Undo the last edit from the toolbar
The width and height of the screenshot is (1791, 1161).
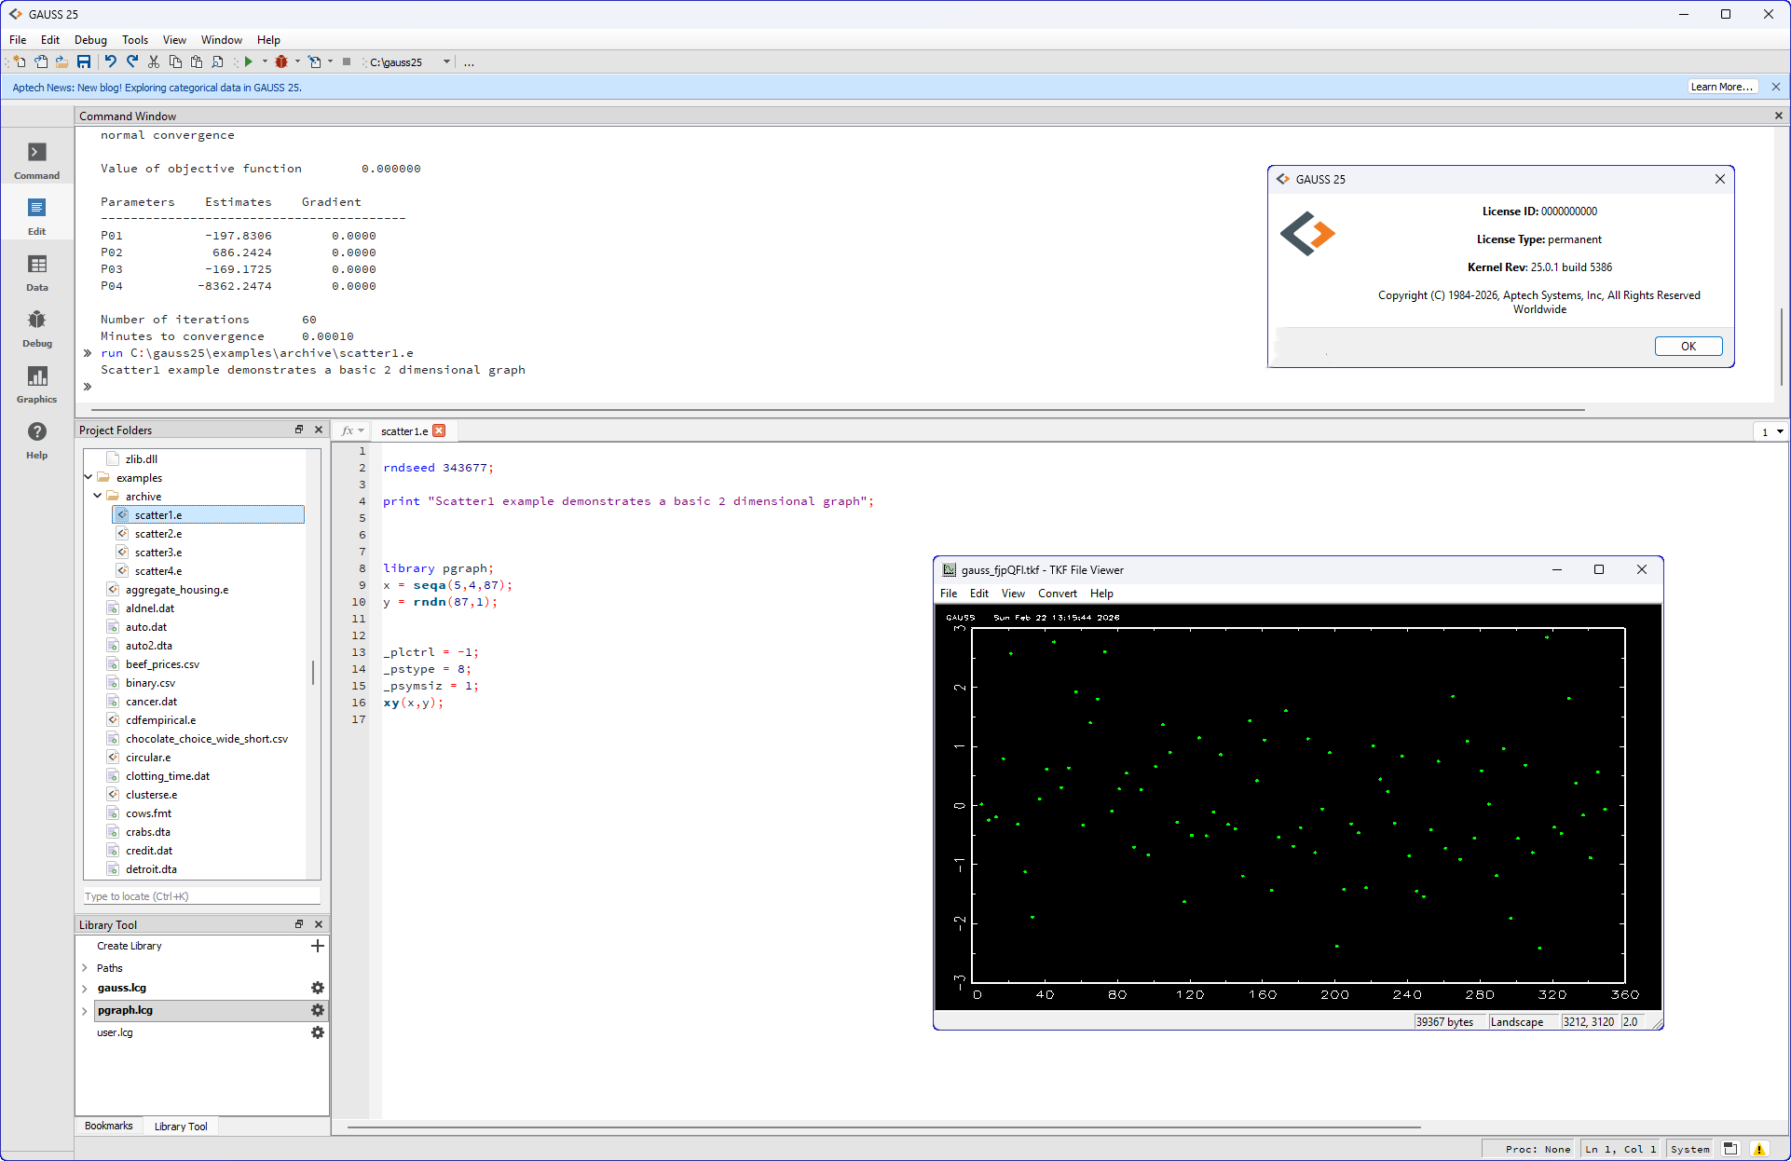click(111, 62)
